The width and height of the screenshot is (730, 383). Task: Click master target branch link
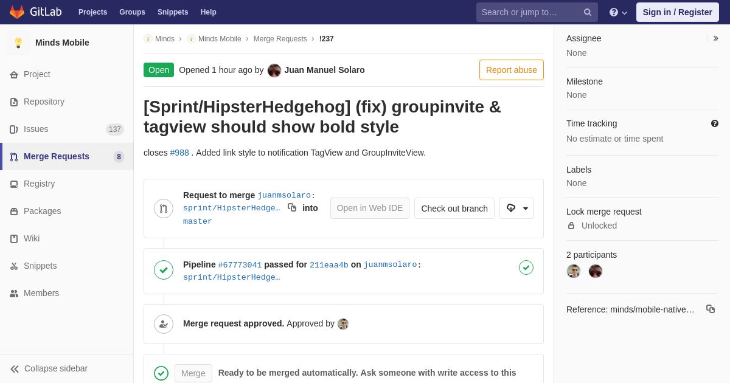tap(198, 222)
